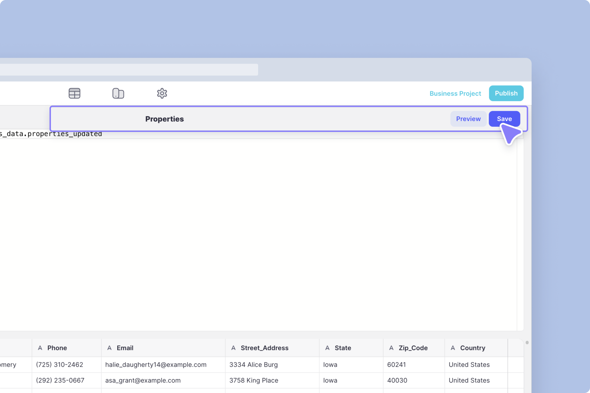Click the text type icon beside Email
This screenshot has height=393, width=590.
110,348
